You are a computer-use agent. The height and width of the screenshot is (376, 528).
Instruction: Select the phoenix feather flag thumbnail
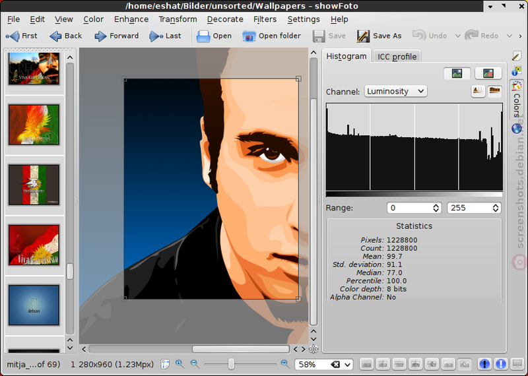[x=34, y=125]
